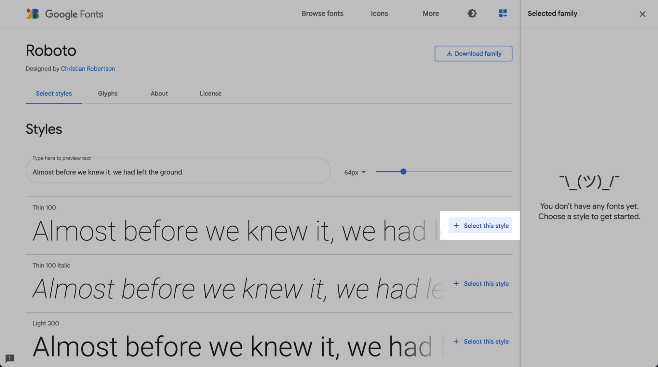Screen dimensions: 658x367
Task: Expand the More menu
Action: (x=431, y=14)
